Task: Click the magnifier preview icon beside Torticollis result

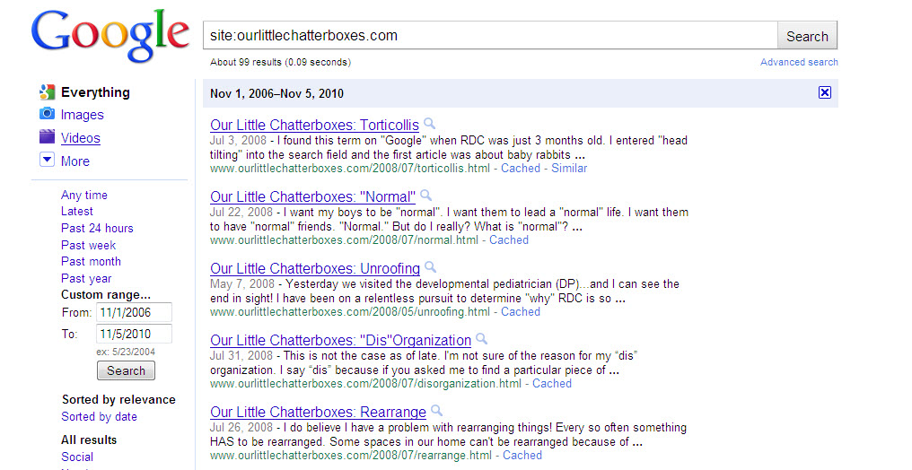Action: tap(430, 124)
